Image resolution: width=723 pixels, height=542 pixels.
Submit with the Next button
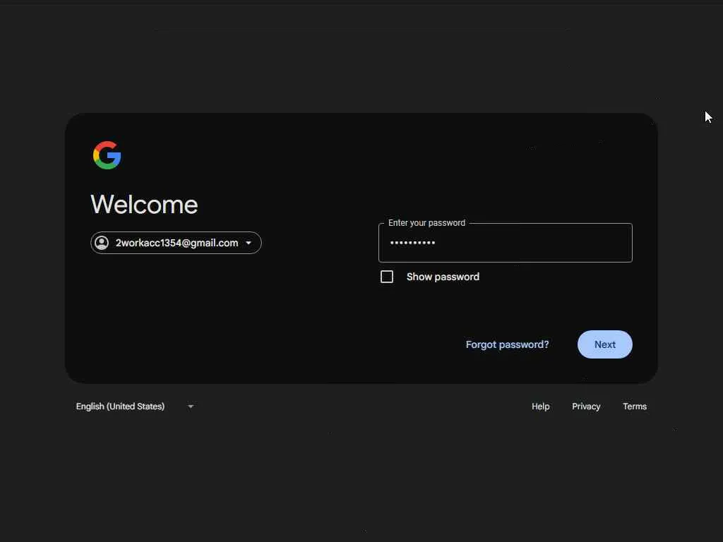(x=605, y=344)
